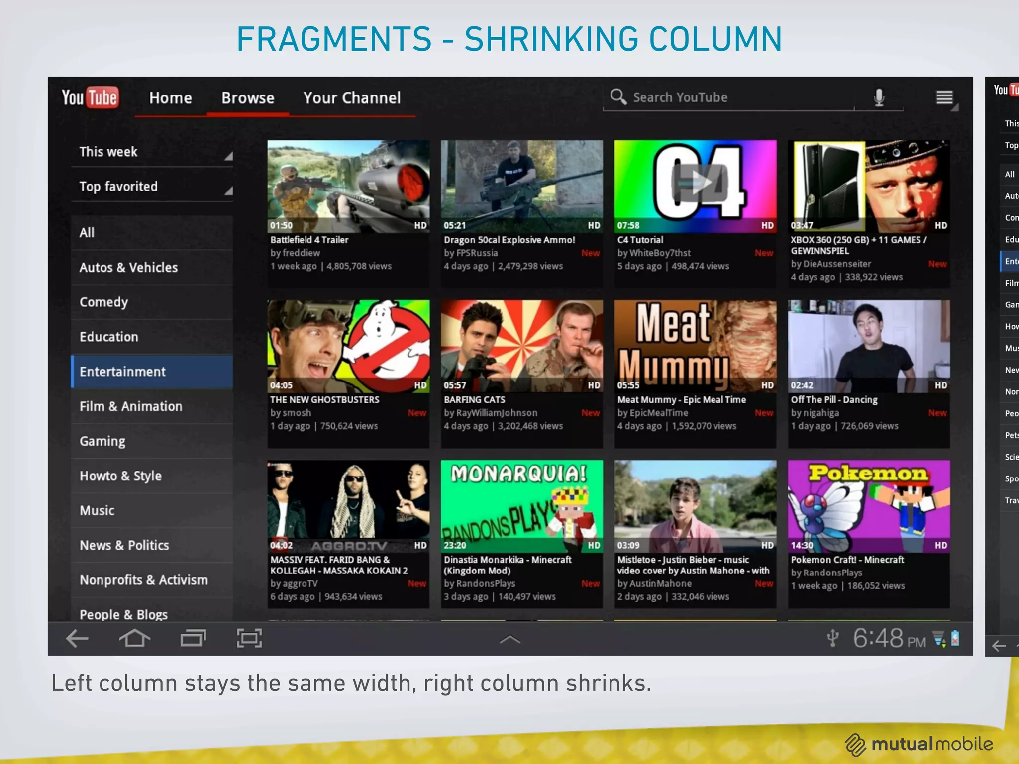The height and width of the screenshot is (764, 1019).
Task: Select Autos & Vehicles category
Action: click(152, 267)
